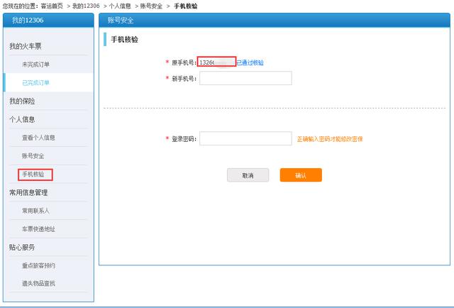Collapse 个人信息 section in the sidebar
This screenshot has height=308, width=454.
22,119
